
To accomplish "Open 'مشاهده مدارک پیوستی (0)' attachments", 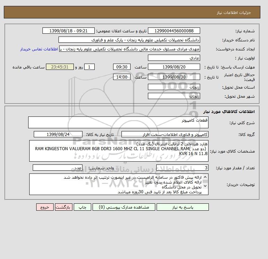I will [x=124, y=207].
